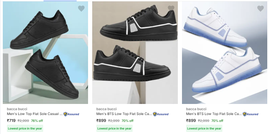Click ₹899 price of white blue-sole sneakers
Image resolution: width=269 pixels, height=134 pixels.
click(x=191, y=121)
